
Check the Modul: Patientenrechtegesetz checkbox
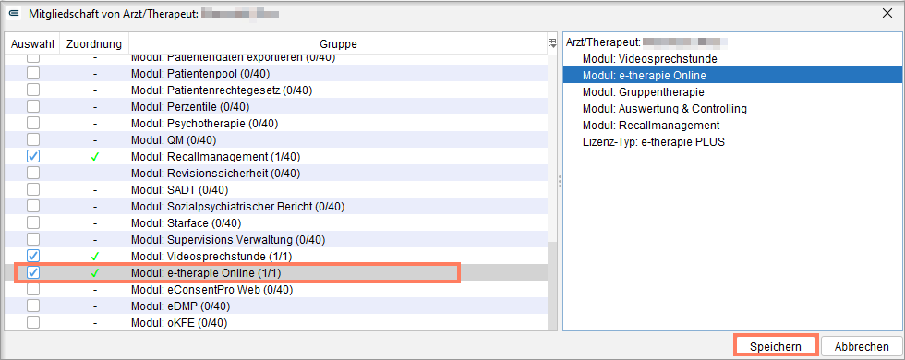point(33,90)
